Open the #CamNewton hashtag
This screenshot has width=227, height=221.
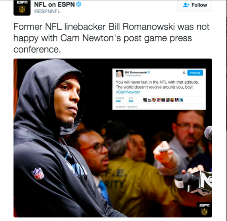click(128, 92)
